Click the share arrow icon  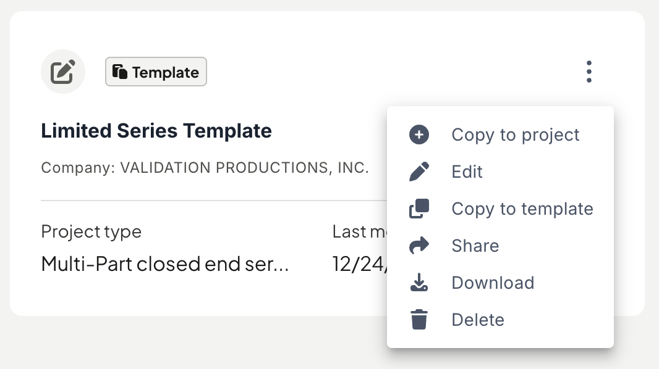(419, 246)
